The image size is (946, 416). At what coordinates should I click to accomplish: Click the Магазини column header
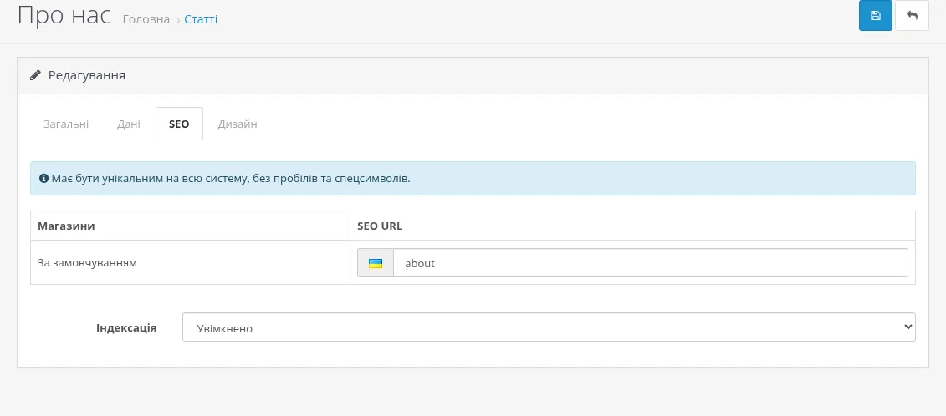[x=190, y=226]
